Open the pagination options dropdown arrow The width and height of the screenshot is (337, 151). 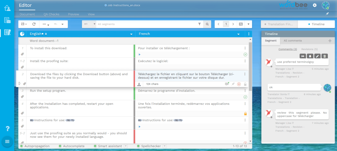pos(248,24)
